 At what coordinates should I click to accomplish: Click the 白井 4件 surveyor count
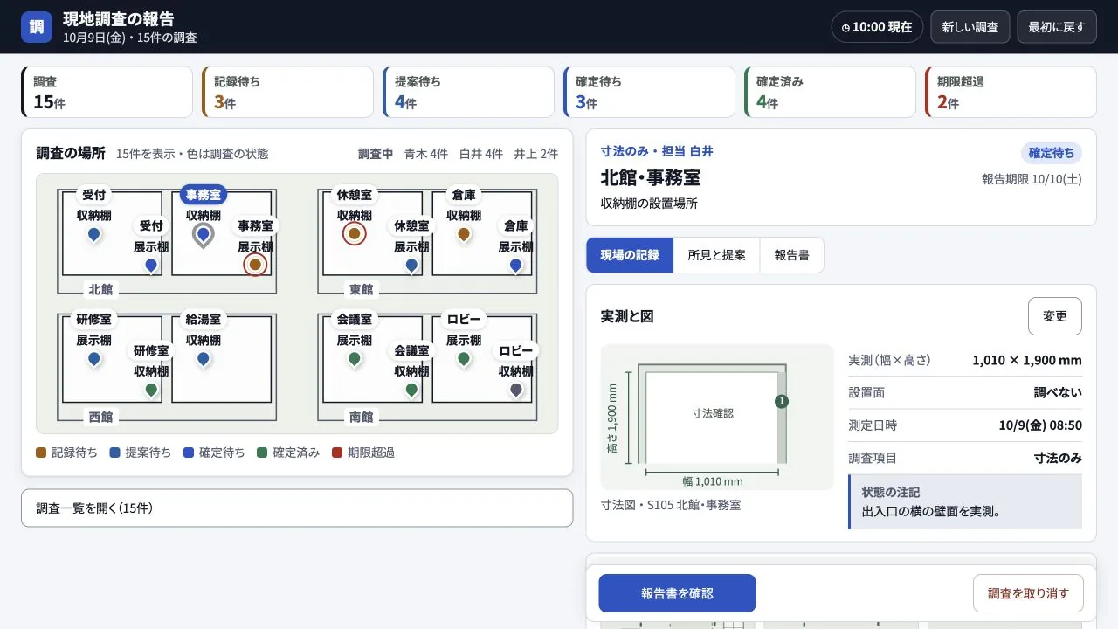pos(481,154)
